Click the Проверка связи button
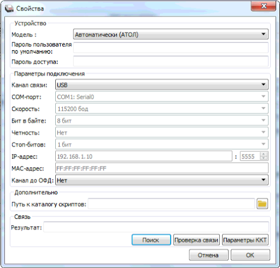280x268 pixels. [x=196, y=240]
